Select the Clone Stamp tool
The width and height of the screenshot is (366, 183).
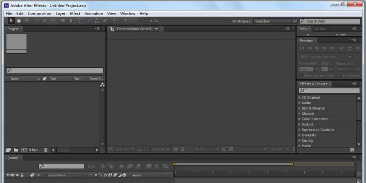click(x=97, y=21)
